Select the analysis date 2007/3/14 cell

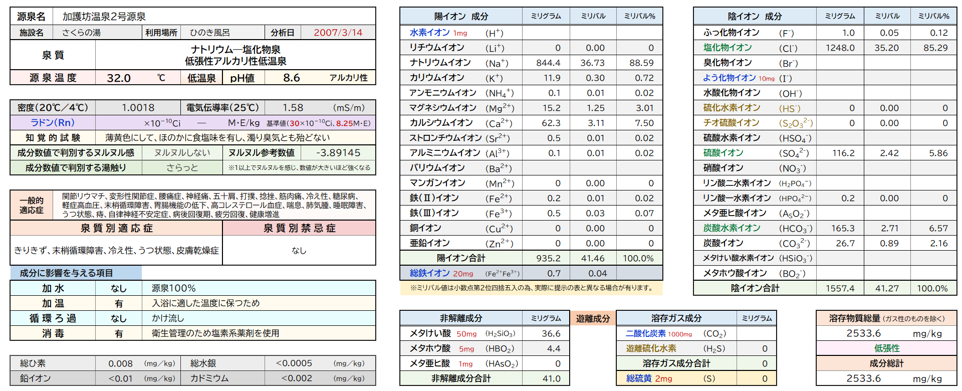pos(338,33)
